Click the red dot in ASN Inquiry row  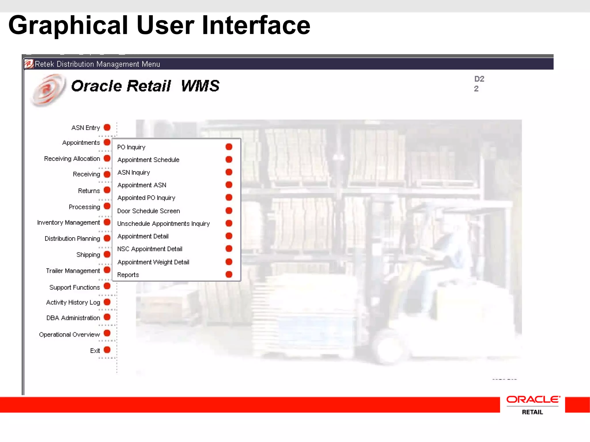pos(229,172)
